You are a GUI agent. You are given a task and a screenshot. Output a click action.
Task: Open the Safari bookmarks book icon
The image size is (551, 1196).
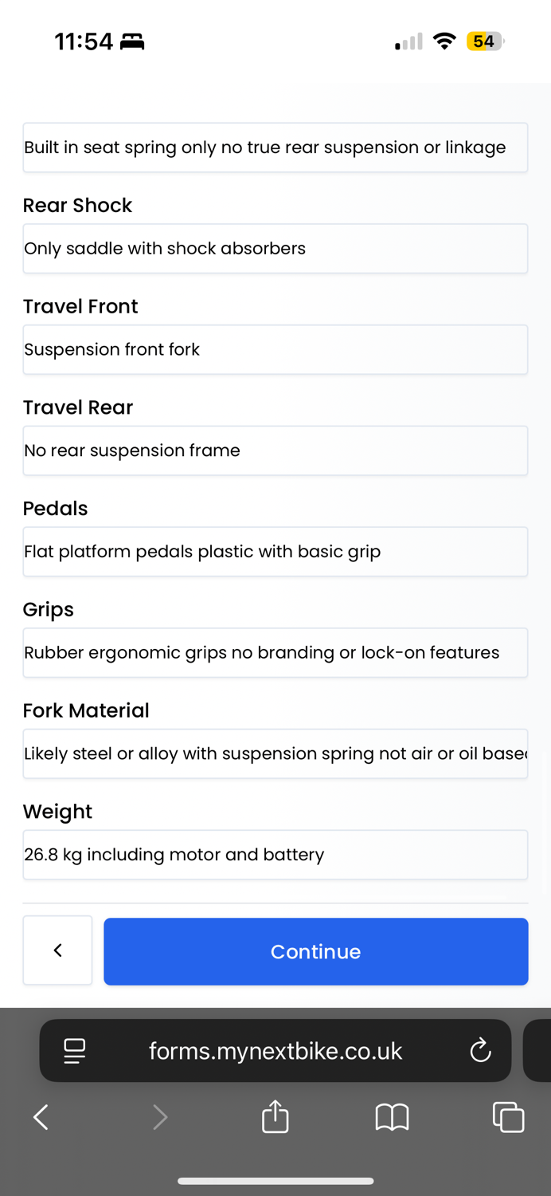[392, 1117]
